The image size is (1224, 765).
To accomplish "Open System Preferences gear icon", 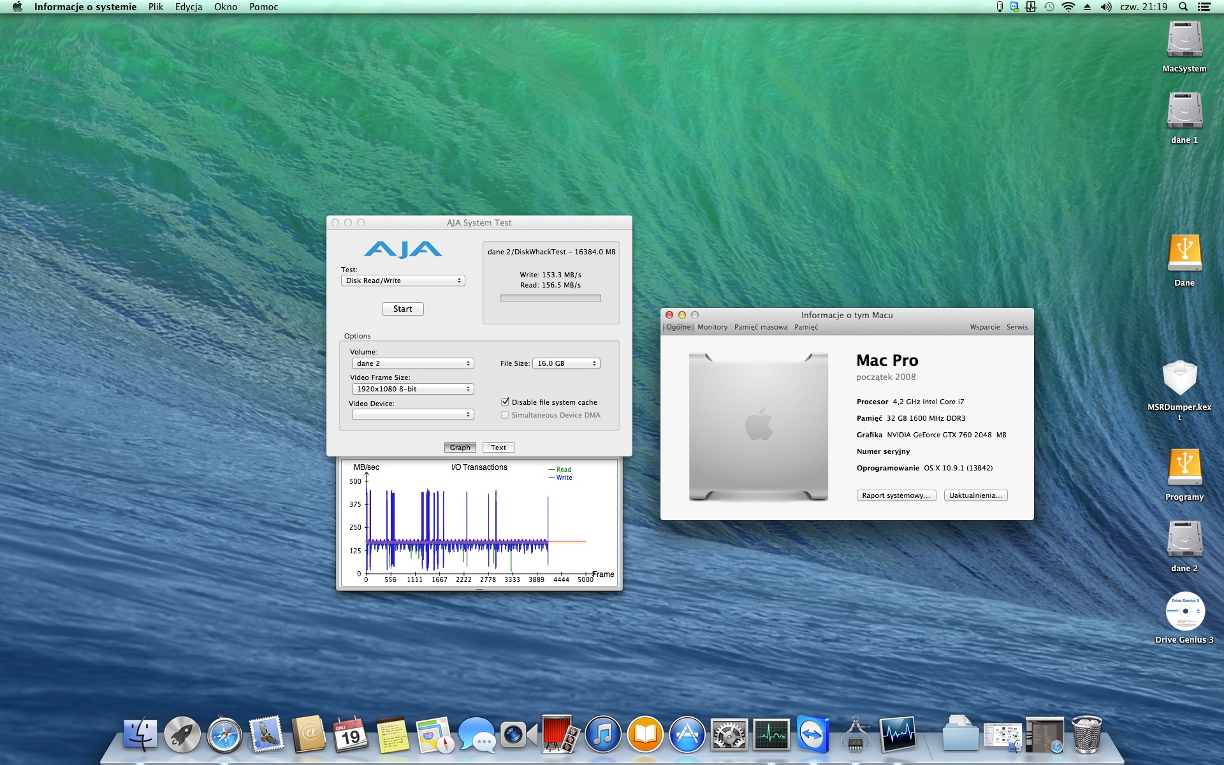I will pos(729,734).
